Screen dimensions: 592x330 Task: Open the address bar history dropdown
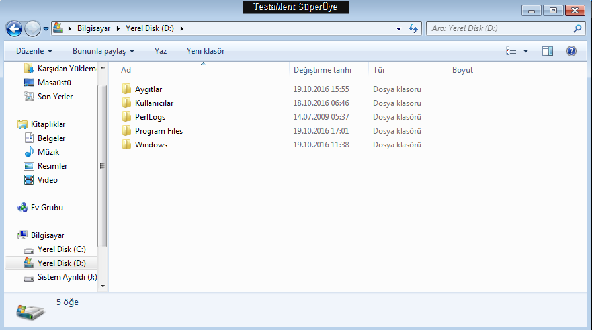398,28
